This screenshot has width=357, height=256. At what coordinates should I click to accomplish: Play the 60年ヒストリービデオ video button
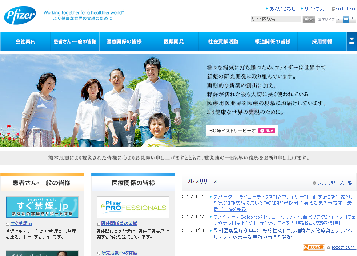(242, 131)
